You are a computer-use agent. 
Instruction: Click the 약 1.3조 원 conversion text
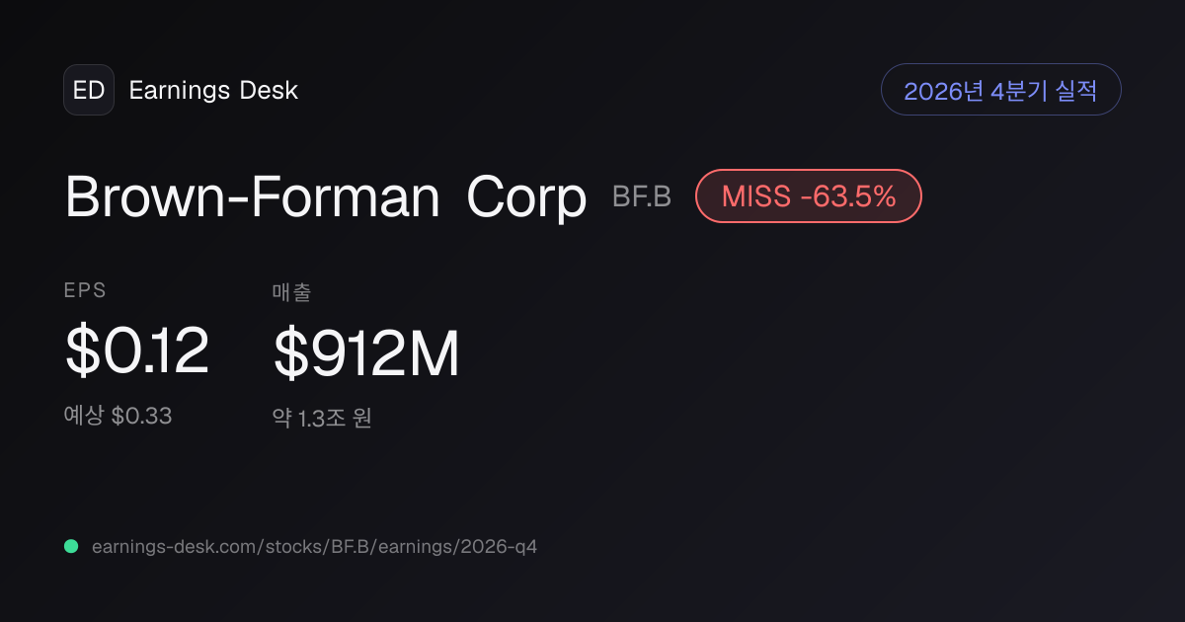[322, 418]
